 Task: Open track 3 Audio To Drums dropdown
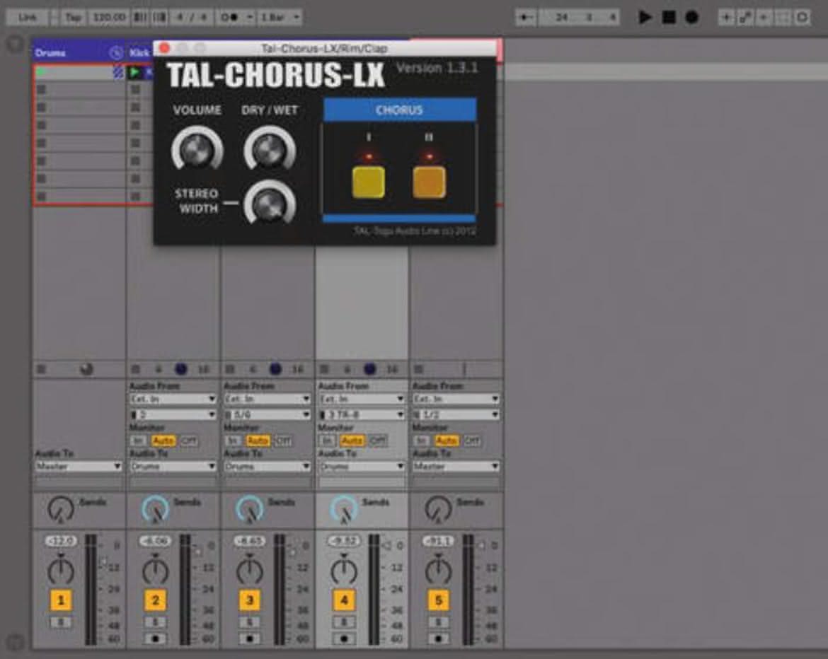268,467
